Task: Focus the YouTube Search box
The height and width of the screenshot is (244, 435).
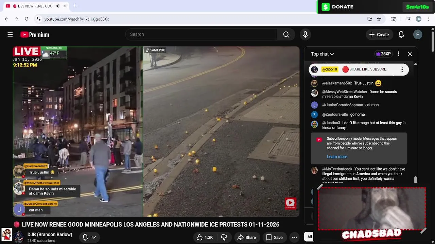Action: click(201, 34)
